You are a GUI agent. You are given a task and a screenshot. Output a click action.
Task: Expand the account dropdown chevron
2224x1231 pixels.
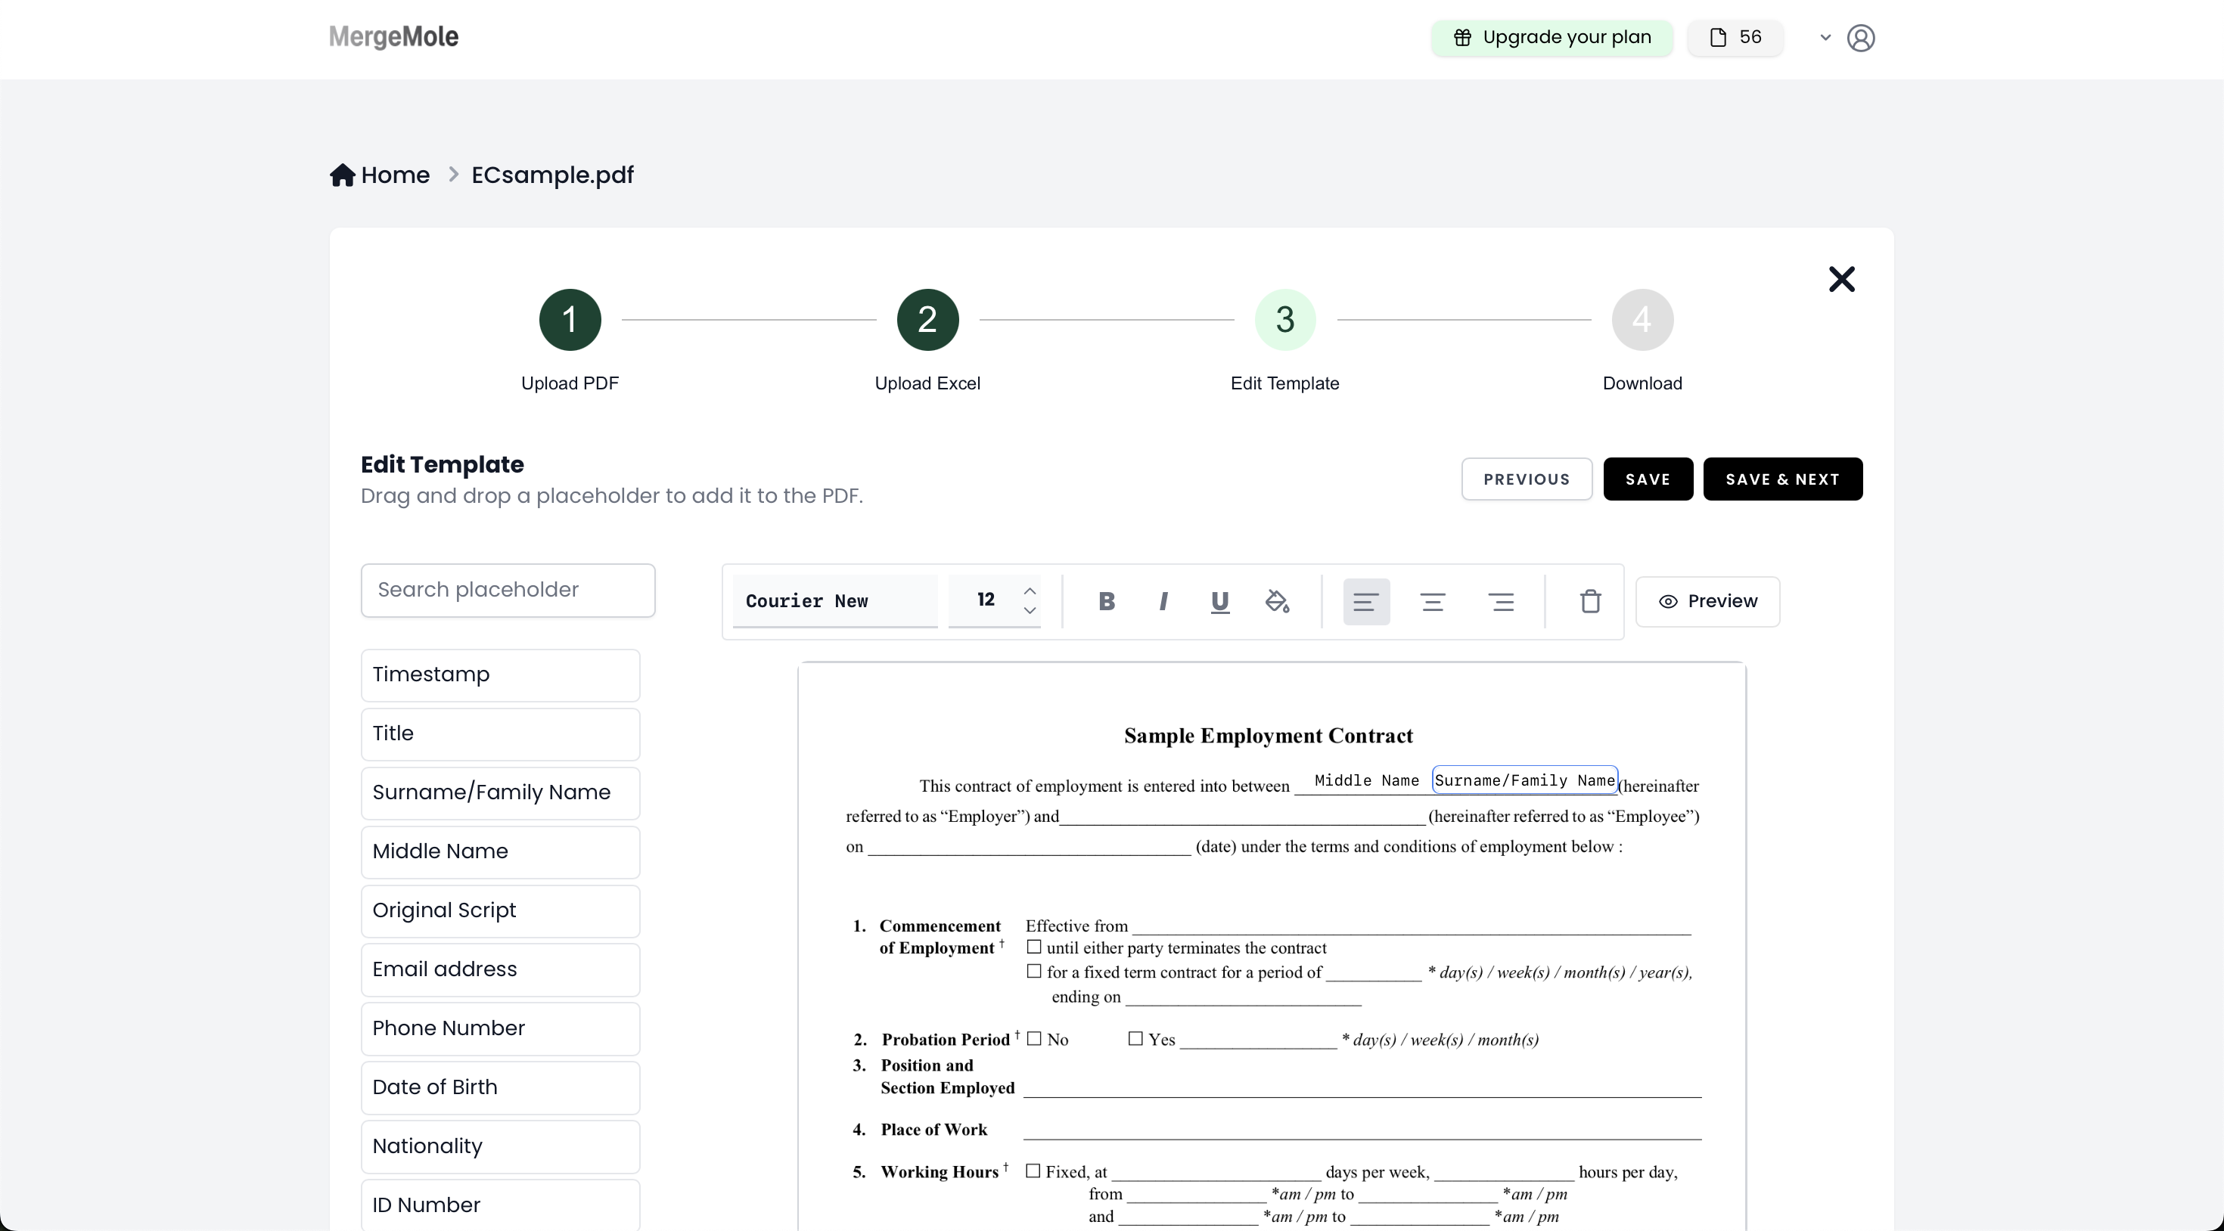pos(1825,38)
